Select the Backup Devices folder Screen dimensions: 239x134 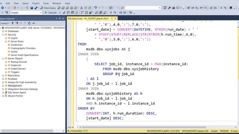coord(19,62)
